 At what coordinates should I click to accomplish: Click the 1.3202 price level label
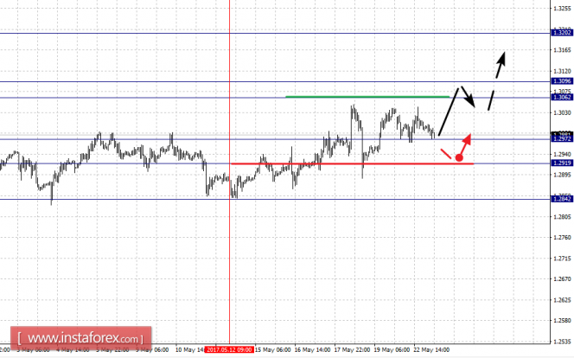click(x=562, y=33)
